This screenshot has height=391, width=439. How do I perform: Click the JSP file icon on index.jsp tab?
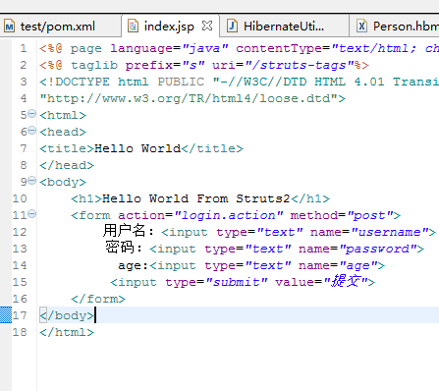(133, 26)
